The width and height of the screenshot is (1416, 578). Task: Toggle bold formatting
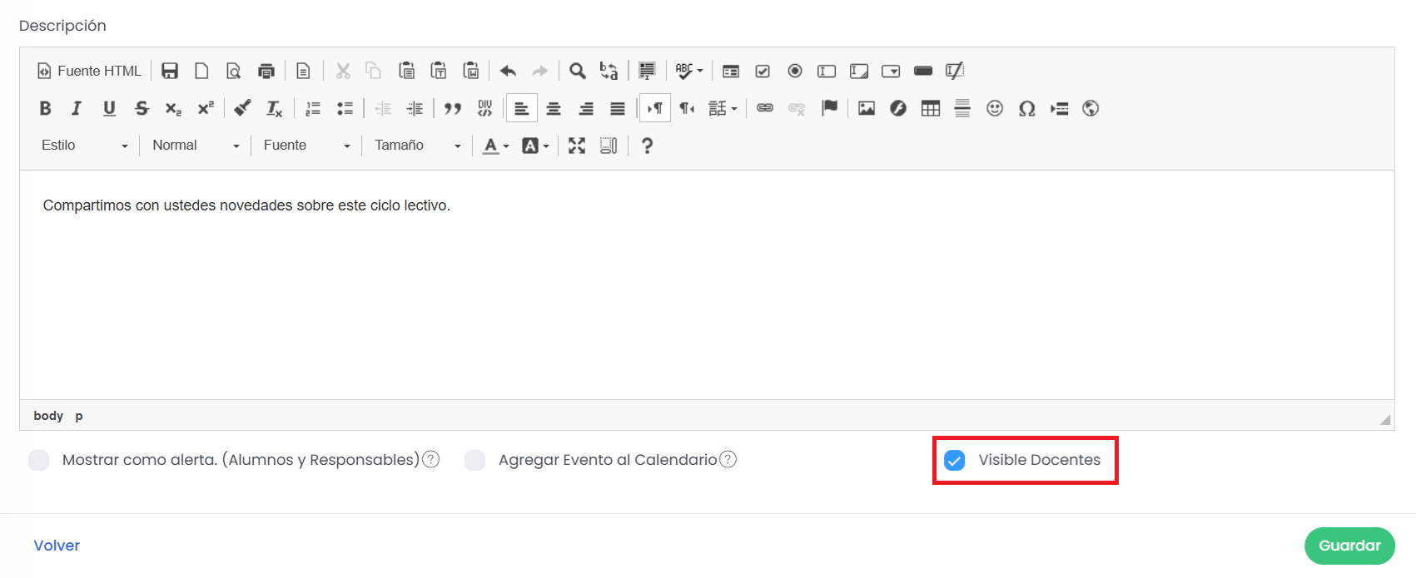point(45,108)
